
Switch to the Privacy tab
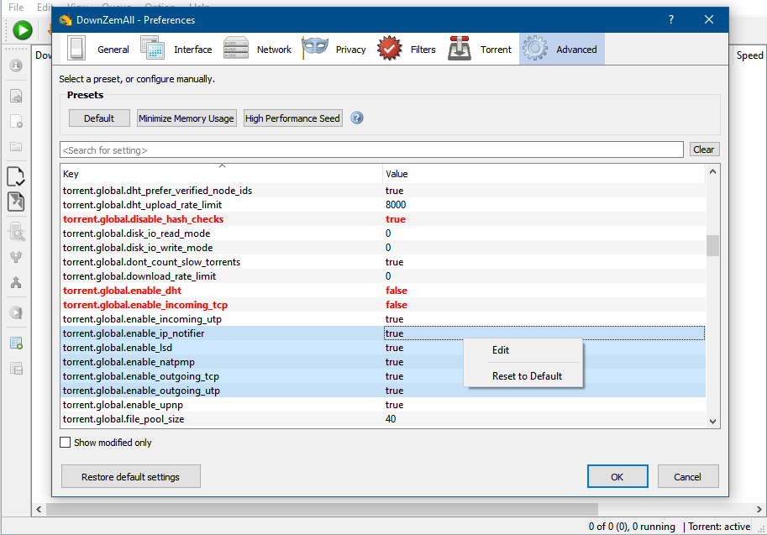(334, 49)
